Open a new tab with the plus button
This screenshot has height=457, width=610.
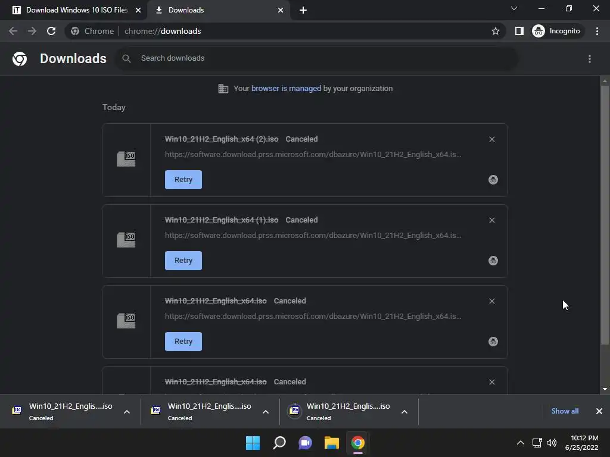(303, 10)
